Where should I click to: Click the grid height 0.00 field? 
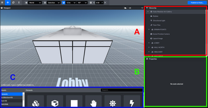click(x=100, y=3)
